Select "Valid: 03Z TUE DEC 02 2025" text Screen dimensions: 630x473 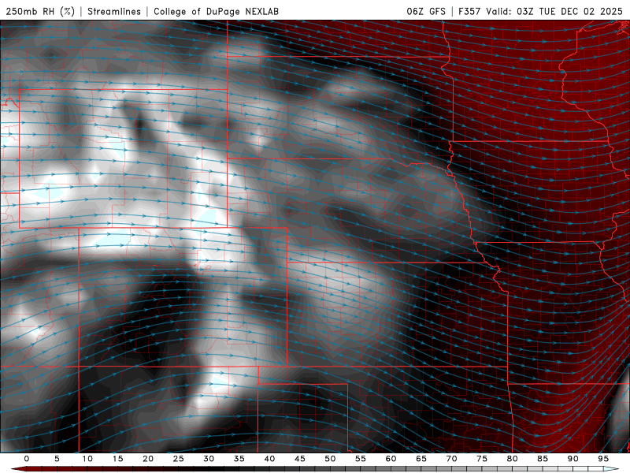click(x=554, y=11)
